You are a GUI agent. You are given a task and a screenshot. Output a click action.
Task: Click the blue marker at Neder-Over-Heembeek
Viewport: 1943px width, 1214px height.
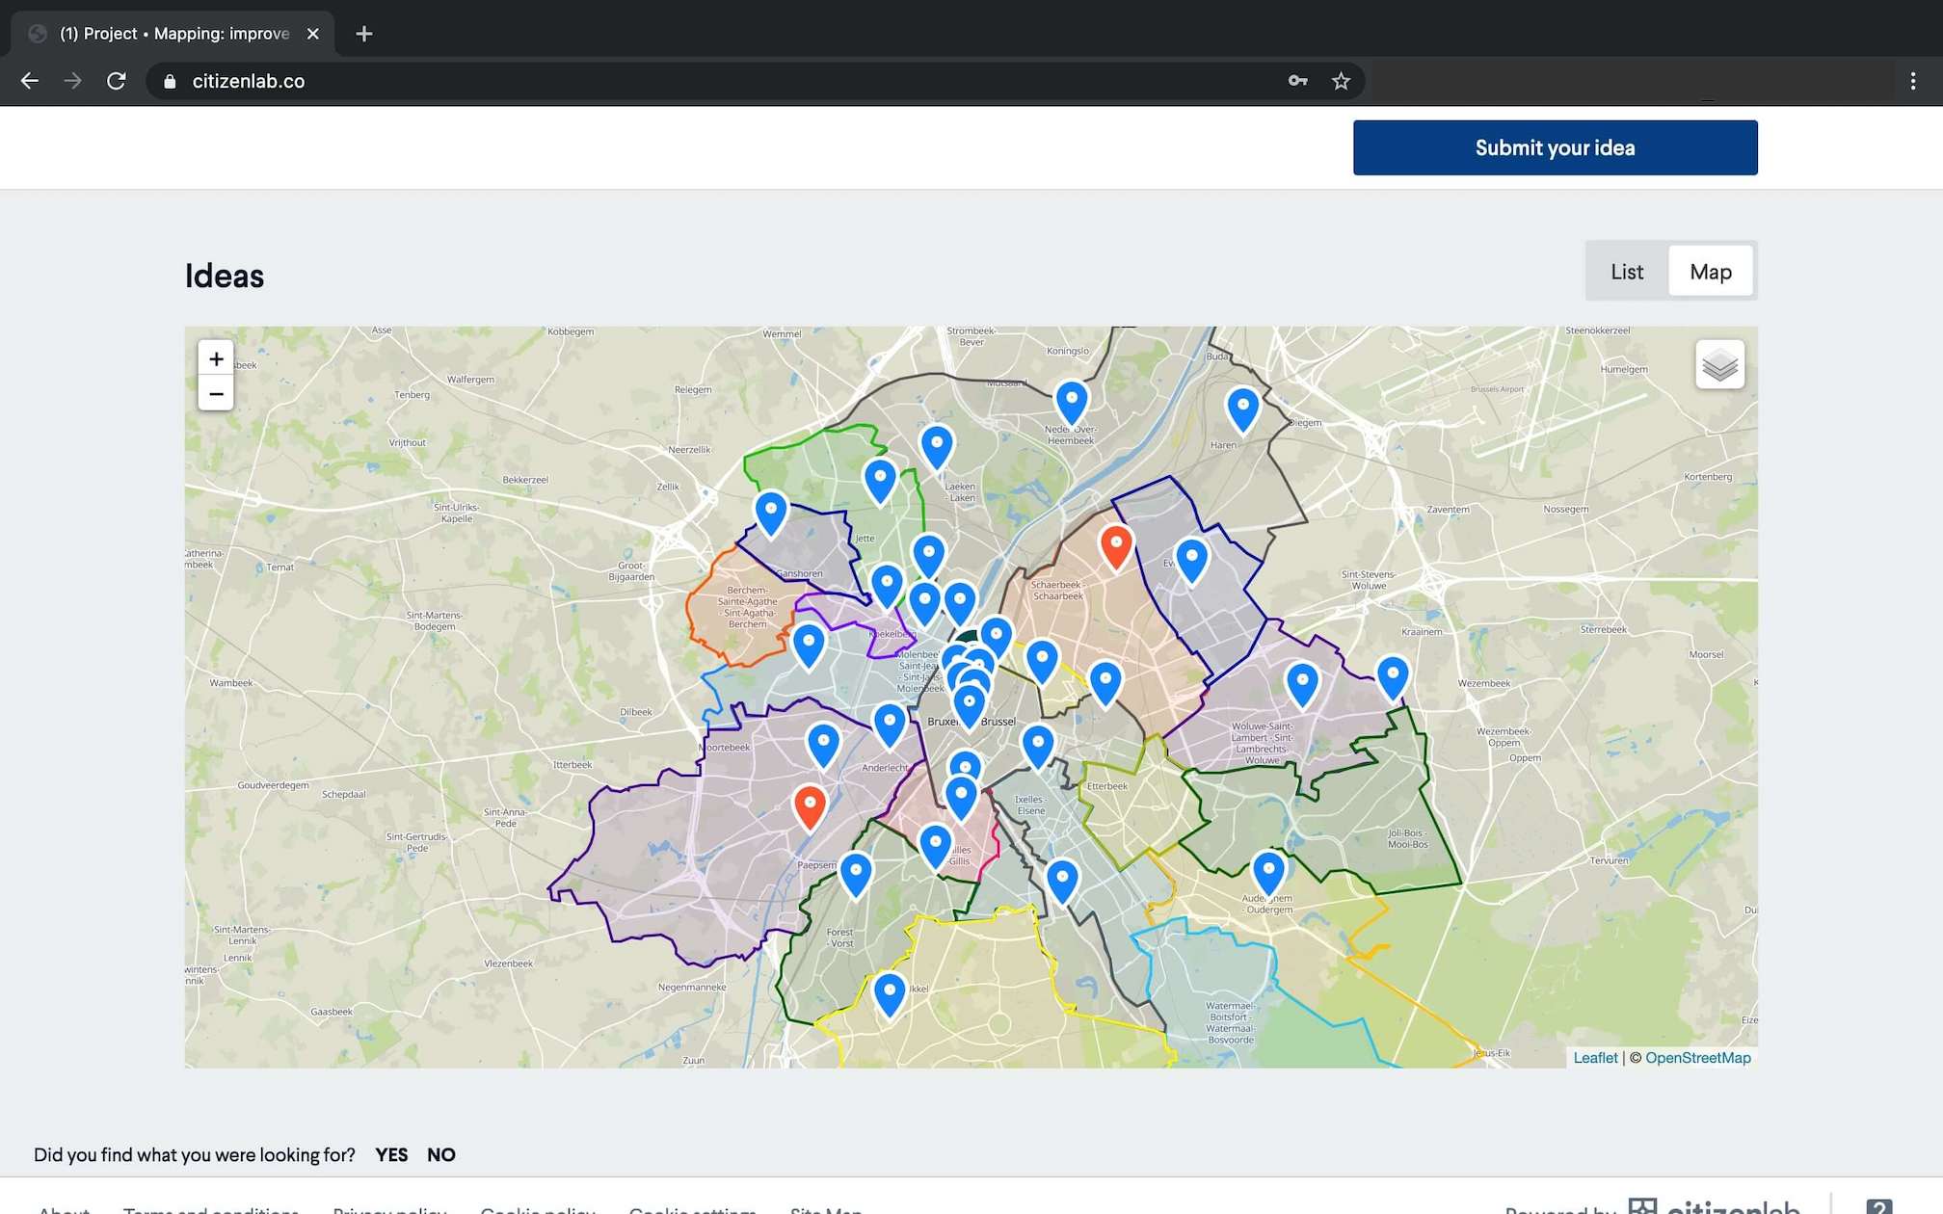click(1071, 400)
